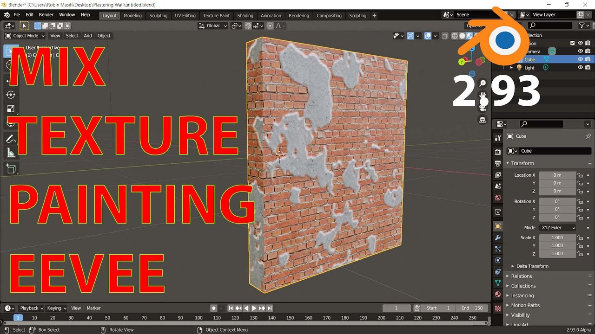Switch to the Shading workspace tab
Screen dimensions: 595x334
pos(245,15)
